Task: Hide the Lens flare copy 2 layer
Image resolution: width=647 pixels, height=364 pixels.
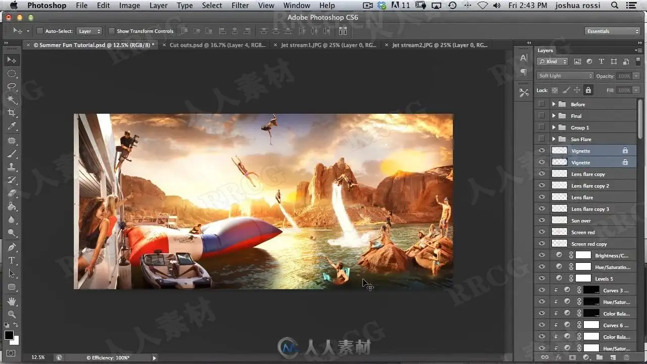Action: pos(542,186)
